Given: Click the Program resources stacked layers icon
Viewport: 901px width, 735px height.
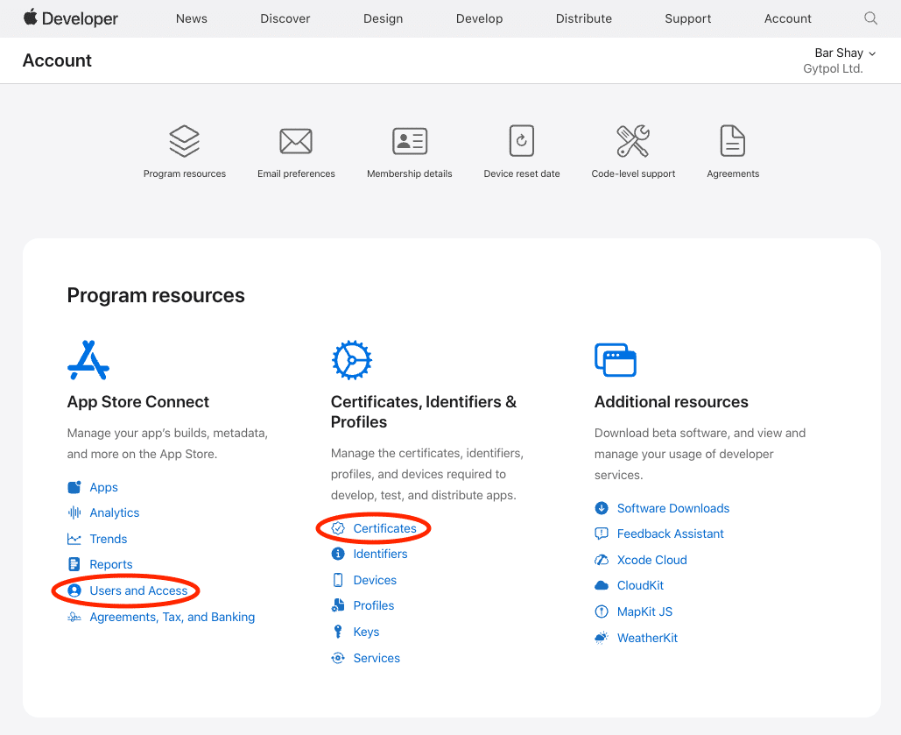Looking at the screenshot, I should tap(185, 141).
